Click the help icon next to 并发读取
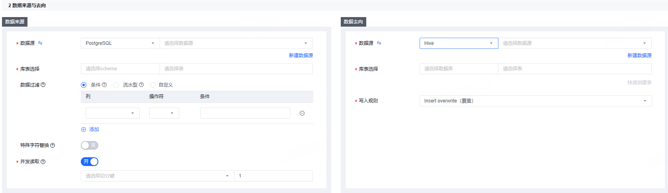This screenshot has height=193, width=668. click(x=43, y=162)
